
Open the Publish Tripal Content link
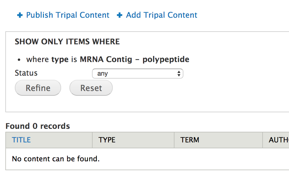(68, 15)
